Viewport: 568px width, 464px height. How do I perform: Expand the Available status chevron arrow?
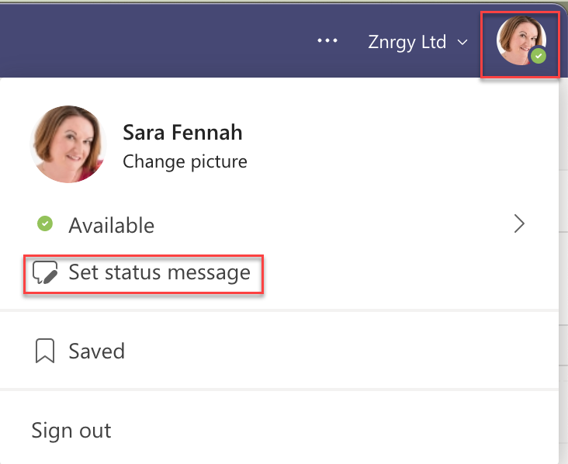(x=520, y=224)
